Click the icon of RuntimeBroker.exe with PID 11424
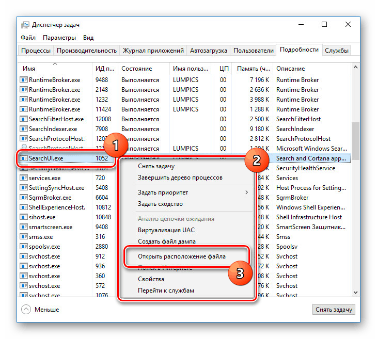Viewport: 377px width, 339px height. point(24,109)
